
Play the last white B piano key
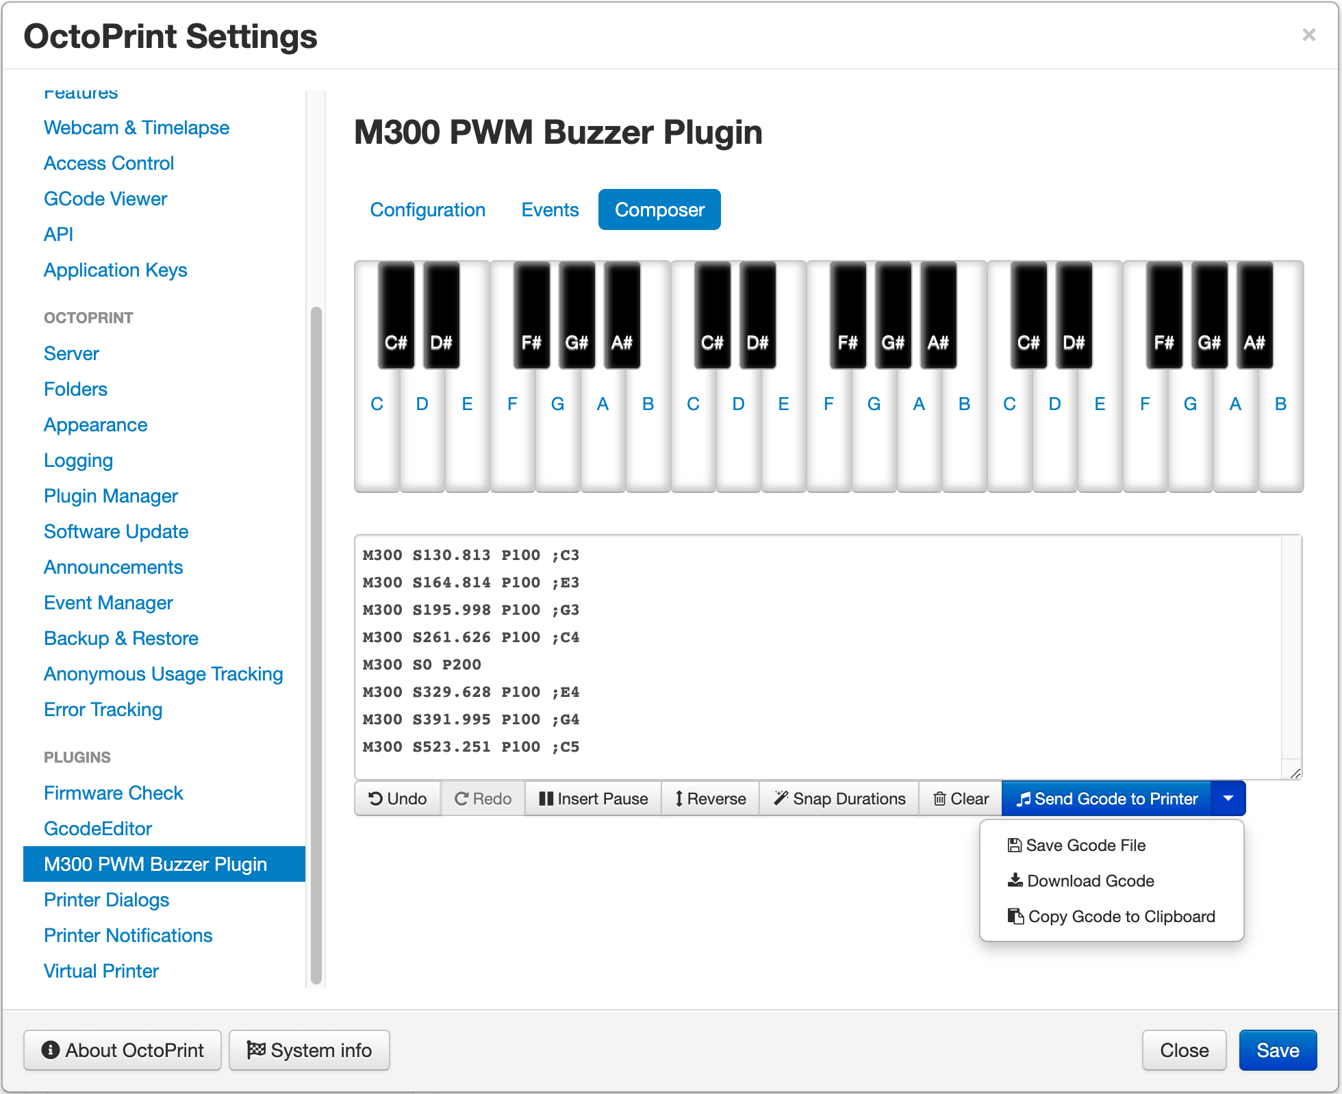(1280, 431)
